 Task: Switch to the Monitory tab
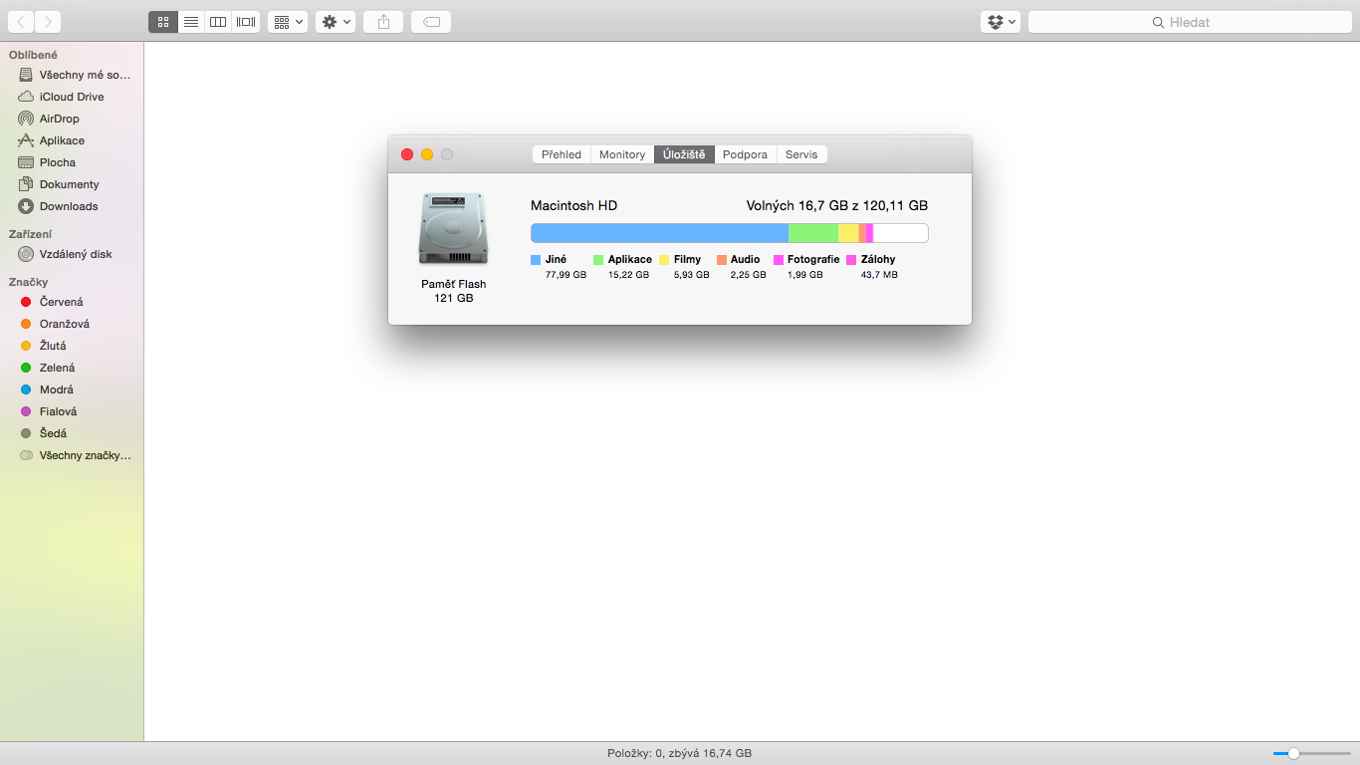[622, 154]
